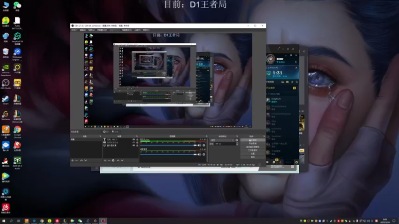Move source down with arrow icon
Screen dimensions: 399x224
pyautogui.click(x=122, y=160)
